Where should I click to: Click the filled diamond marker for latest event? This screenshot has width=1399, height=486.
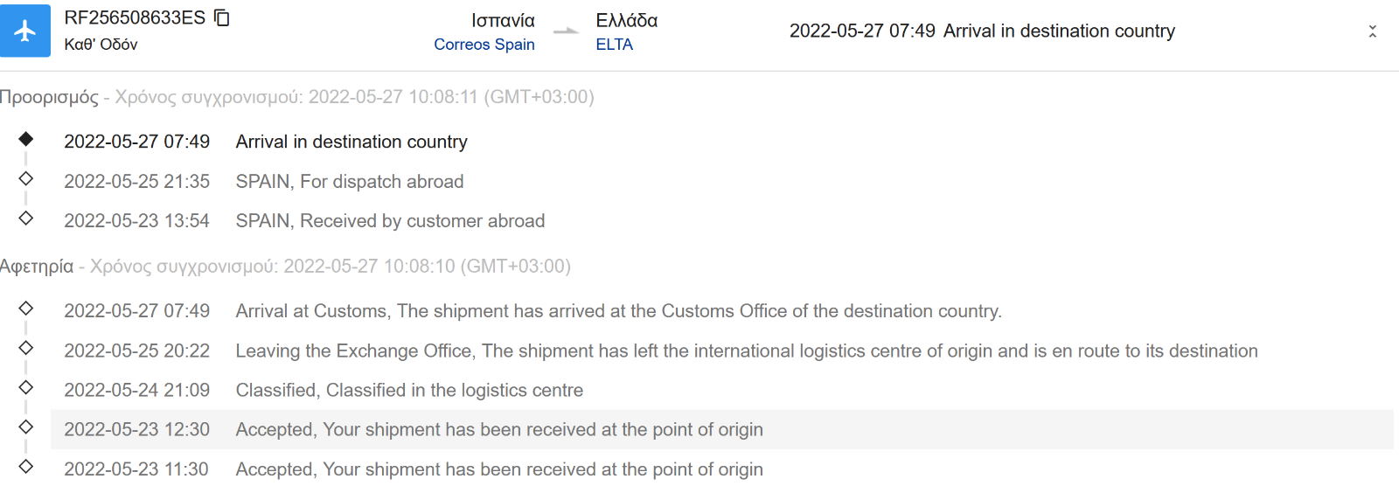[26, 139]
